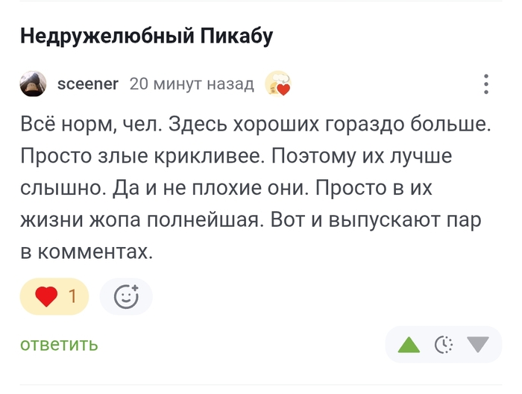This screenshot has height=394, width=522.
Task: Add a new emoji reaction
Action: (x=126, y=297)
